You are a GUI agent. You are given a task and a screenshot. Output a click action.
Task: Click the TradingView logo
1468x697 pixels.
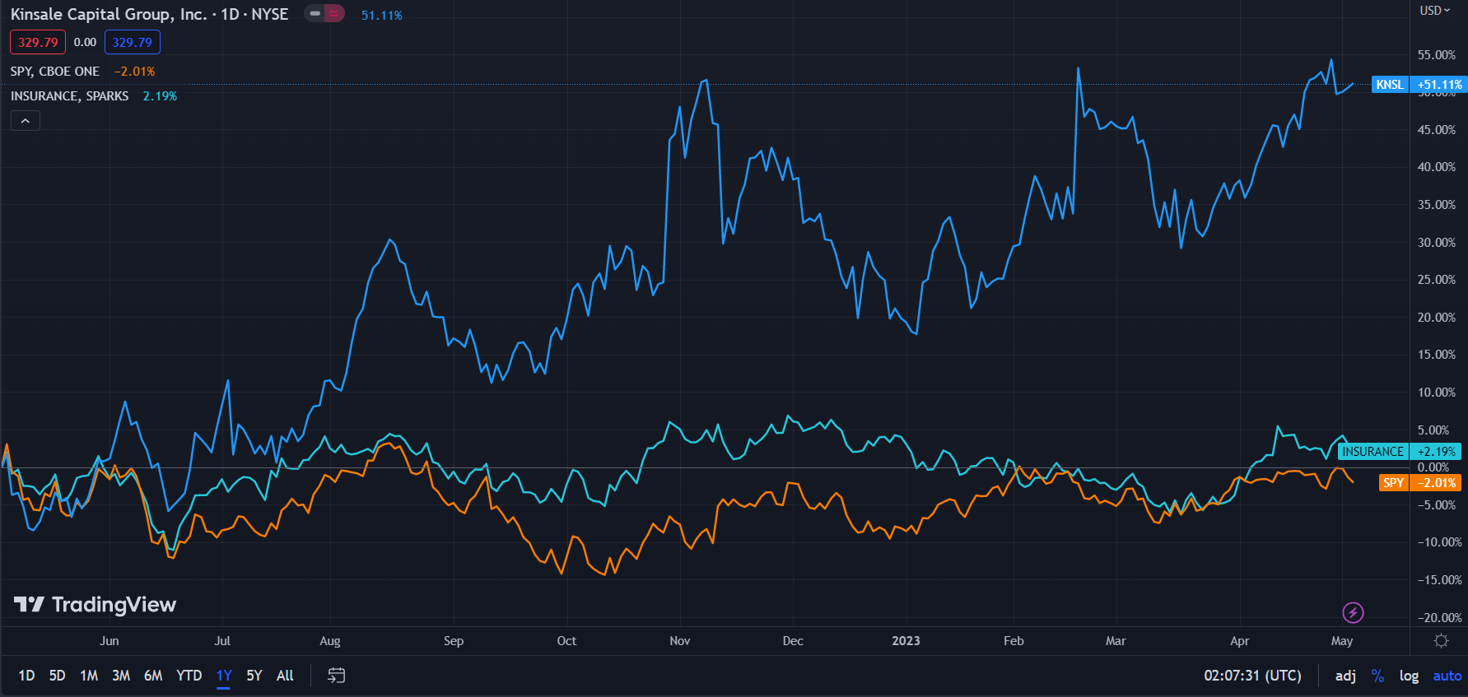(95, 605)
